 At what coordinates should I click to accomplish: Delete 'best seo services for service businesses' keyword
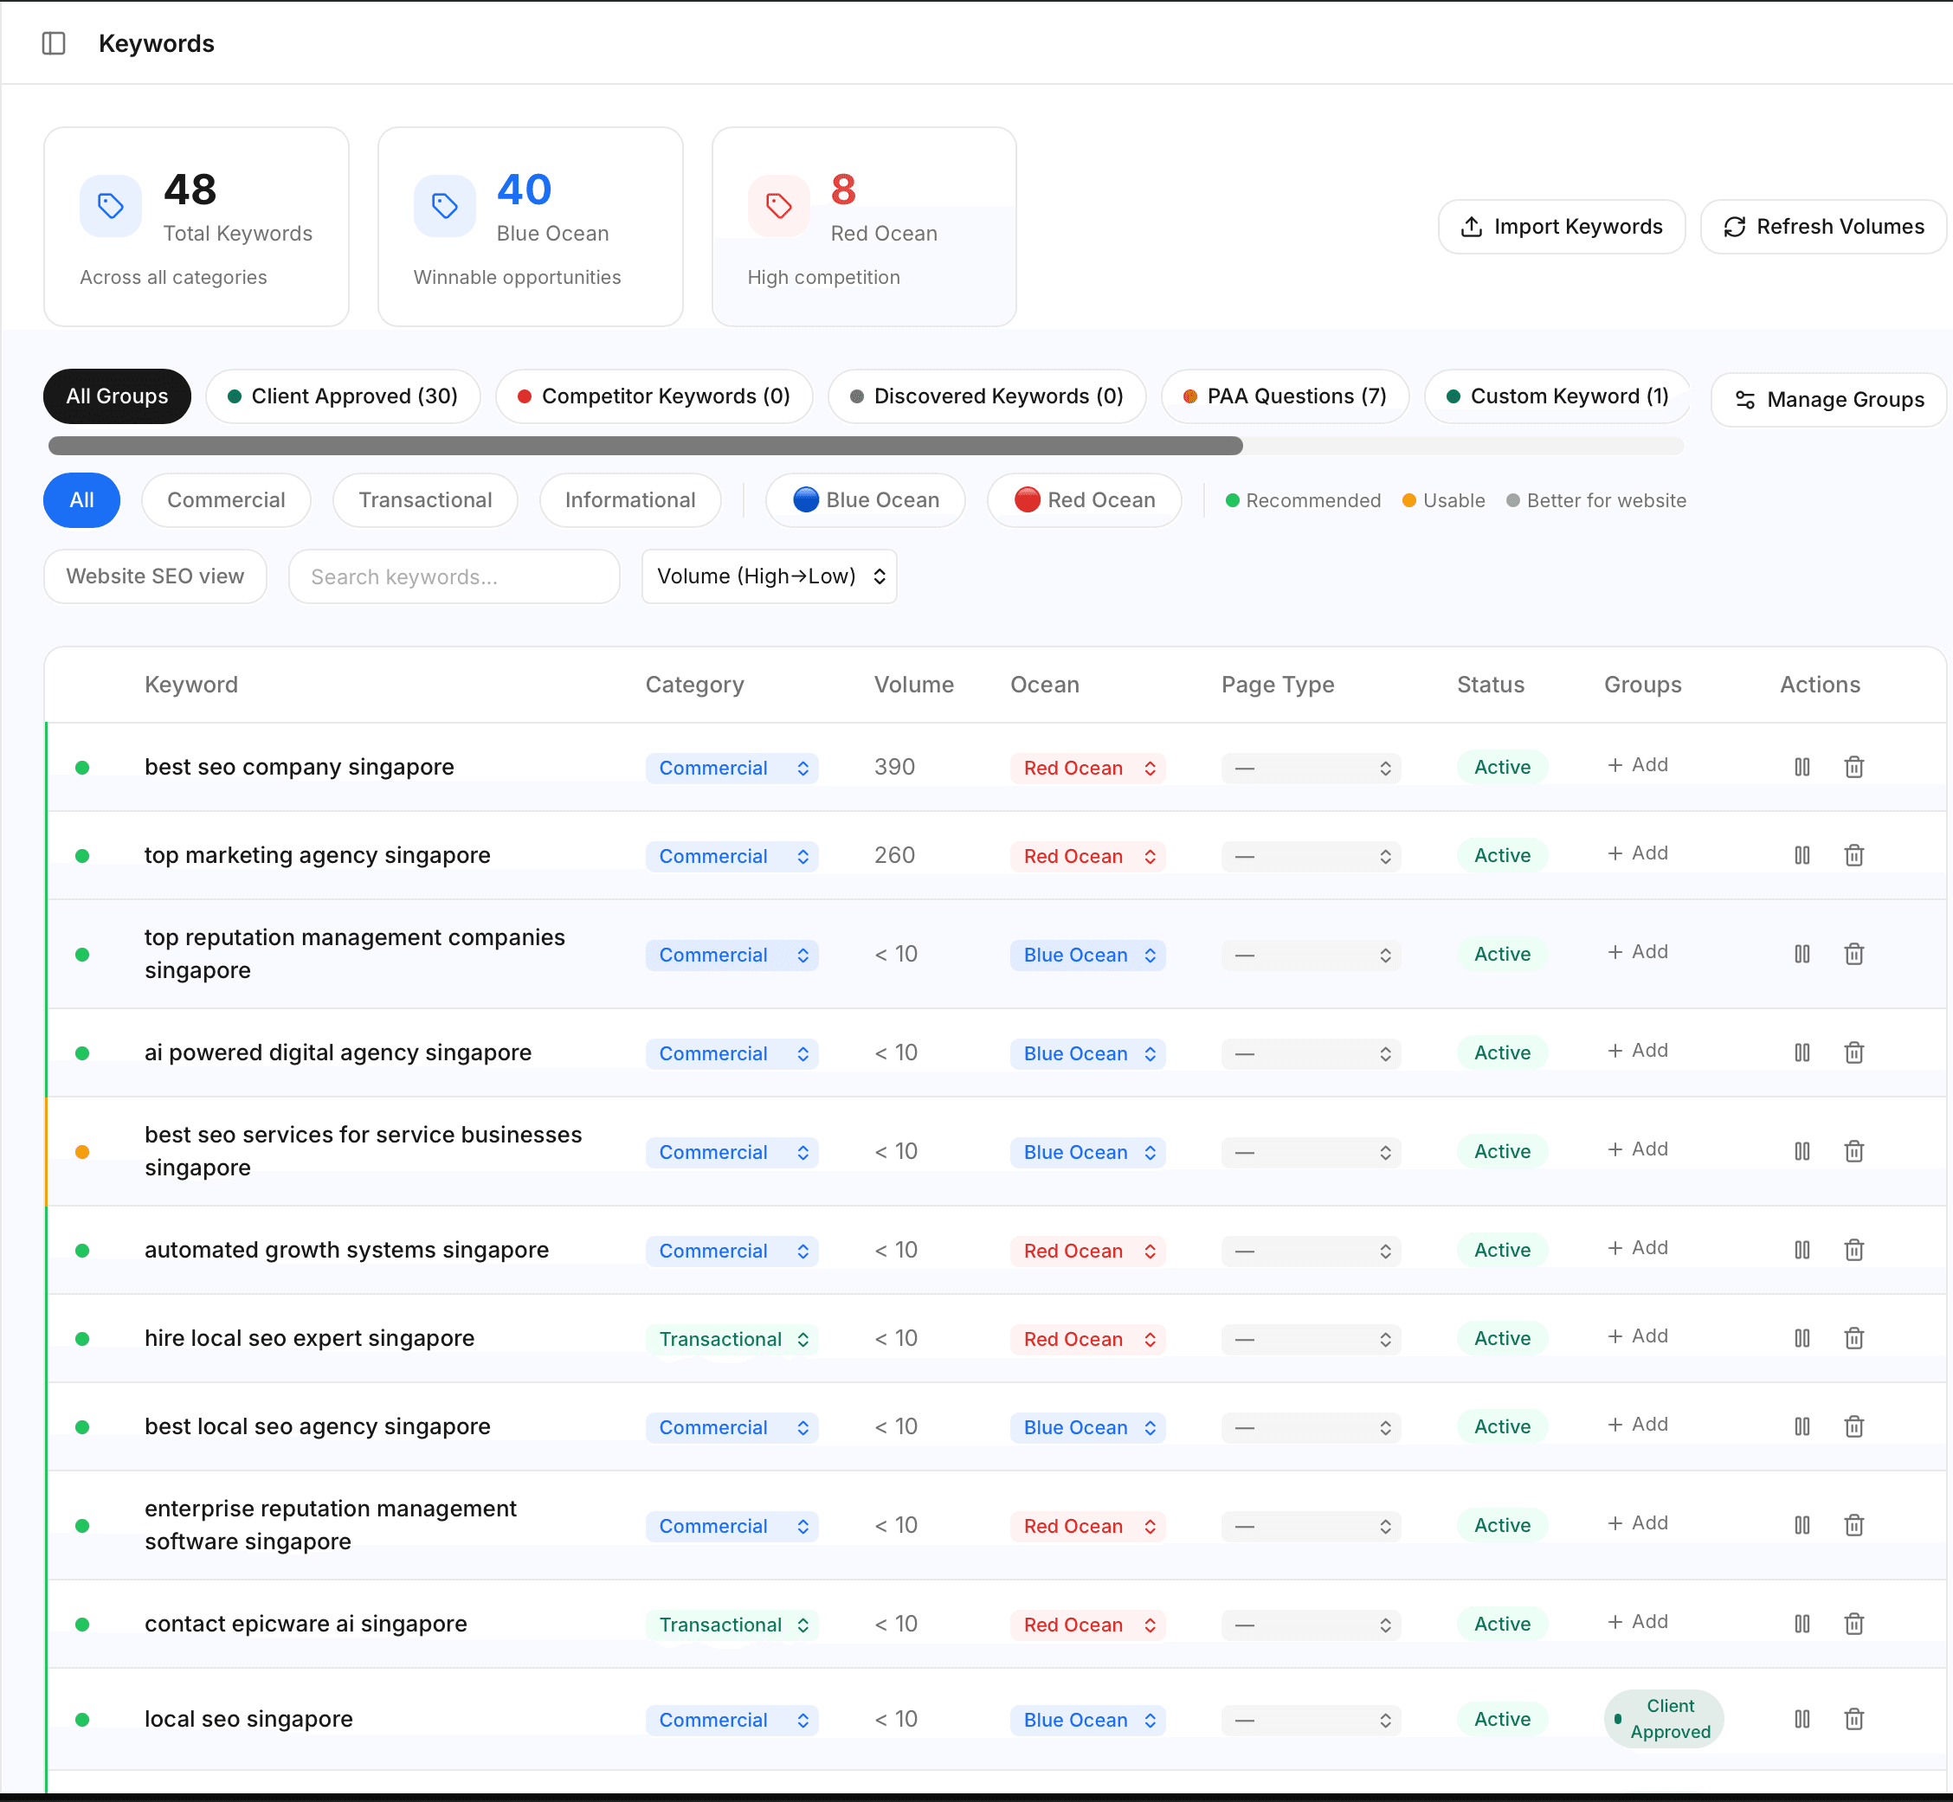point(1854,1150)
